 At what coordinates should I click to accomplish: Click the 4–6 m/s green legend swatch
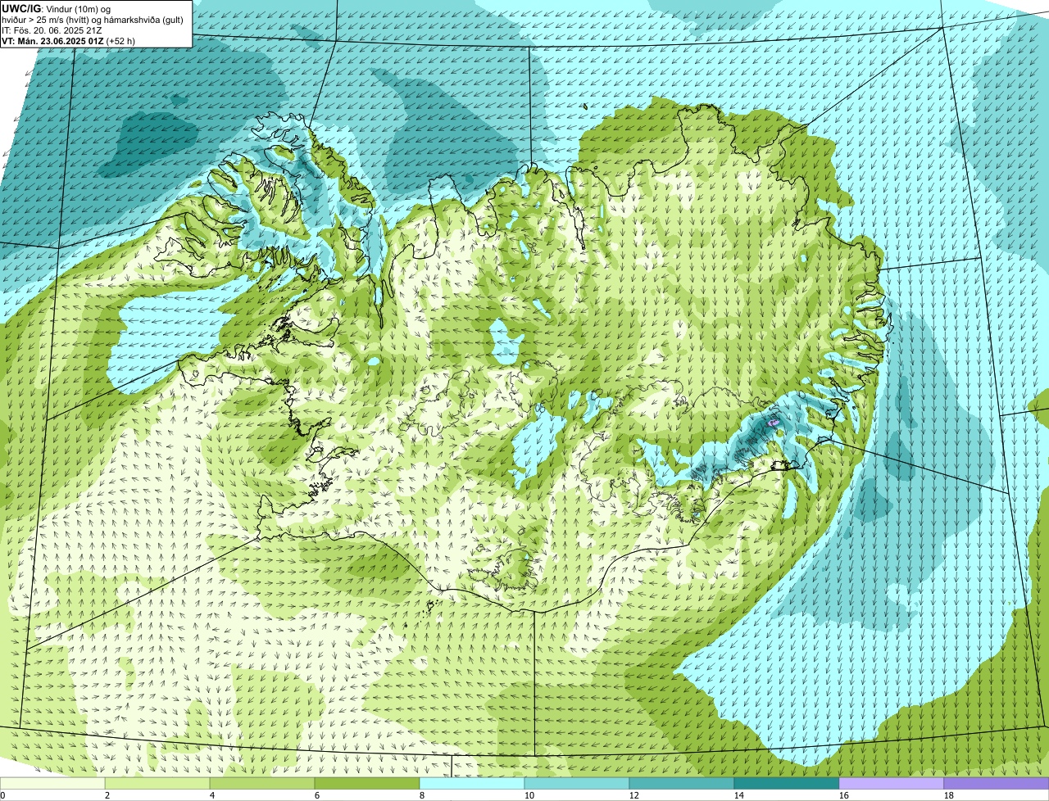[263, 783]
